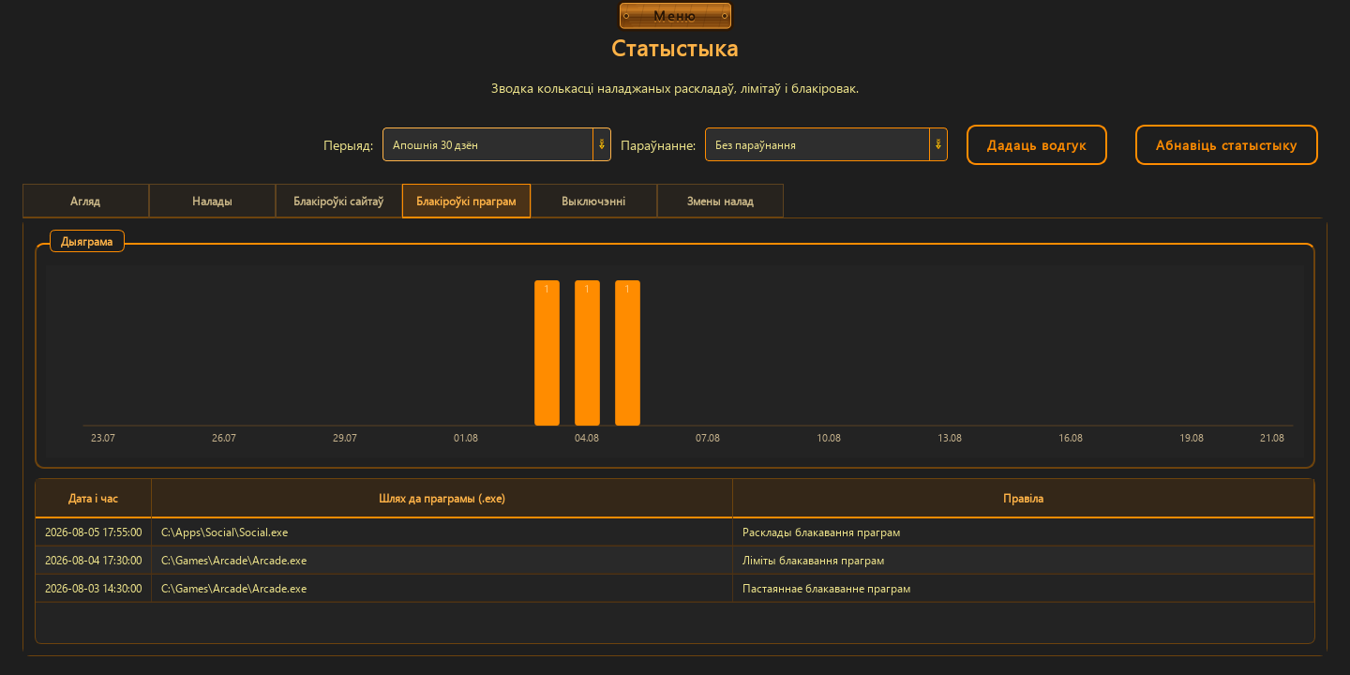Click the Дыяграма group label
Screen dimensions: 1350x675
[87, 241]
